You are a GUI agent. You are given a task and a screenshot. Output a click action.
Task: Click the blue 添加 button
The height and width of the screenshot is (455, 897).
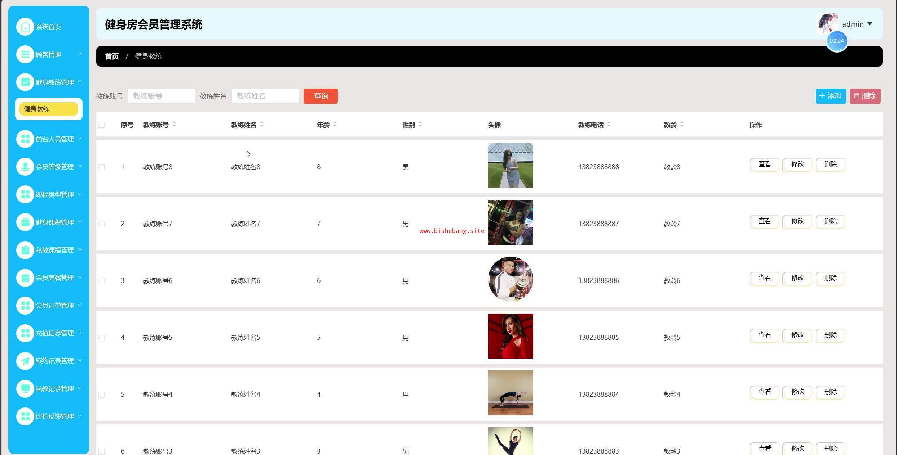(x=830, y=96)
